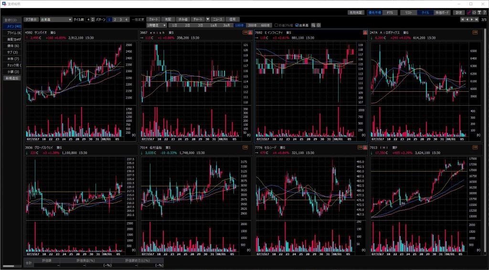The height and width of the screenshot is (270, 489).
Task: Click the T text icon in top toolbar
Action: point(479,12)
